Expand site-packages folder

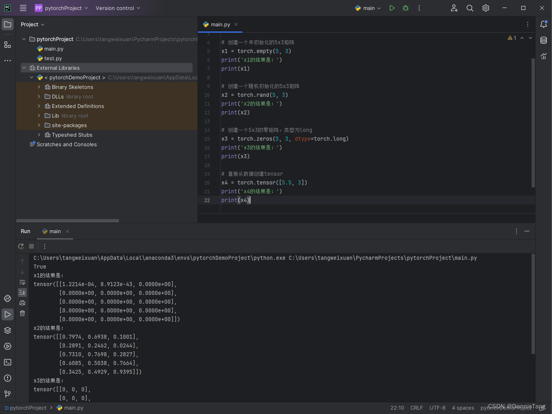(x=39, y=125)
